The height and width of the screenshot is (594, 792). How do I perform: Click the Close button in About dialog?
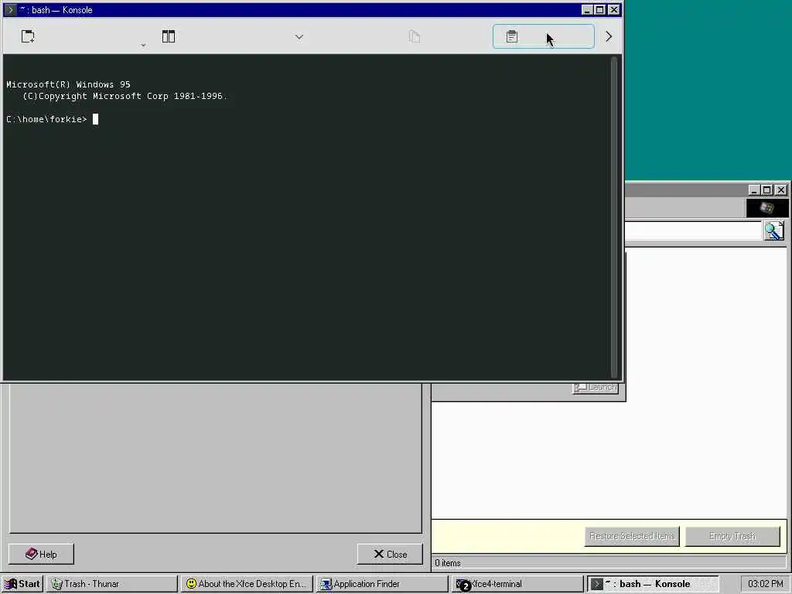(390, 554)
